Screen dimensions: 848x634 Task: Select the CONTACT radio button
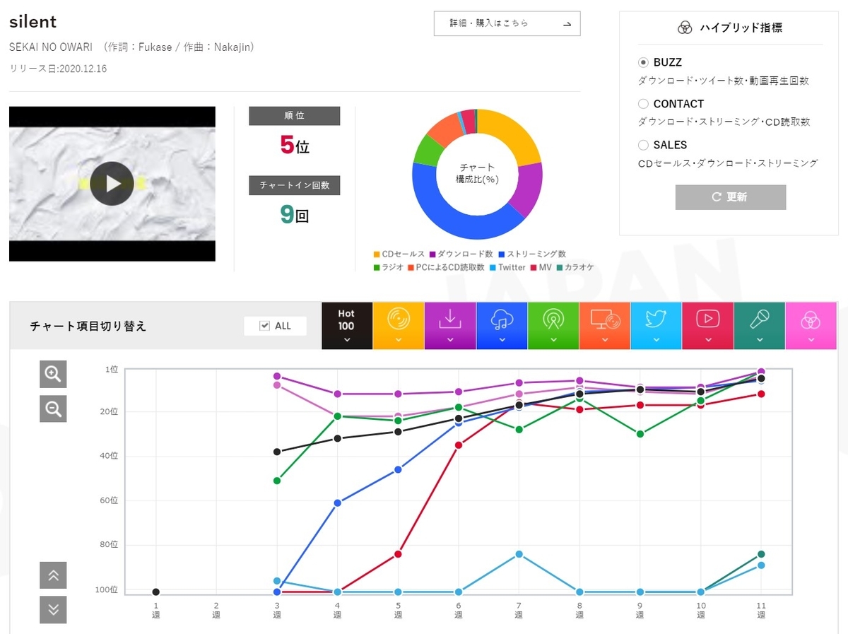[x=643, y=103]
